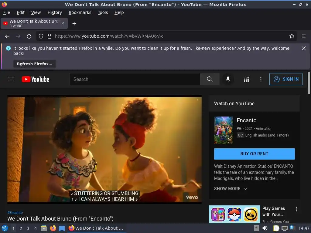The width and height of the screenshot is (311, 233).
Task: Open the File menu
Action: pyautogui.click(x=7, y=12)
